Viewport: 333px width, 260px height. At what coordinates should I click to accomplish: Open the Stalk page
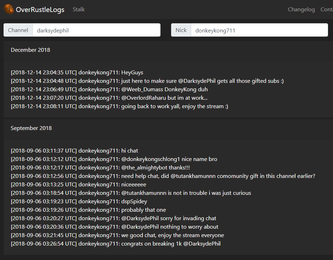click(x=79, y=9)
